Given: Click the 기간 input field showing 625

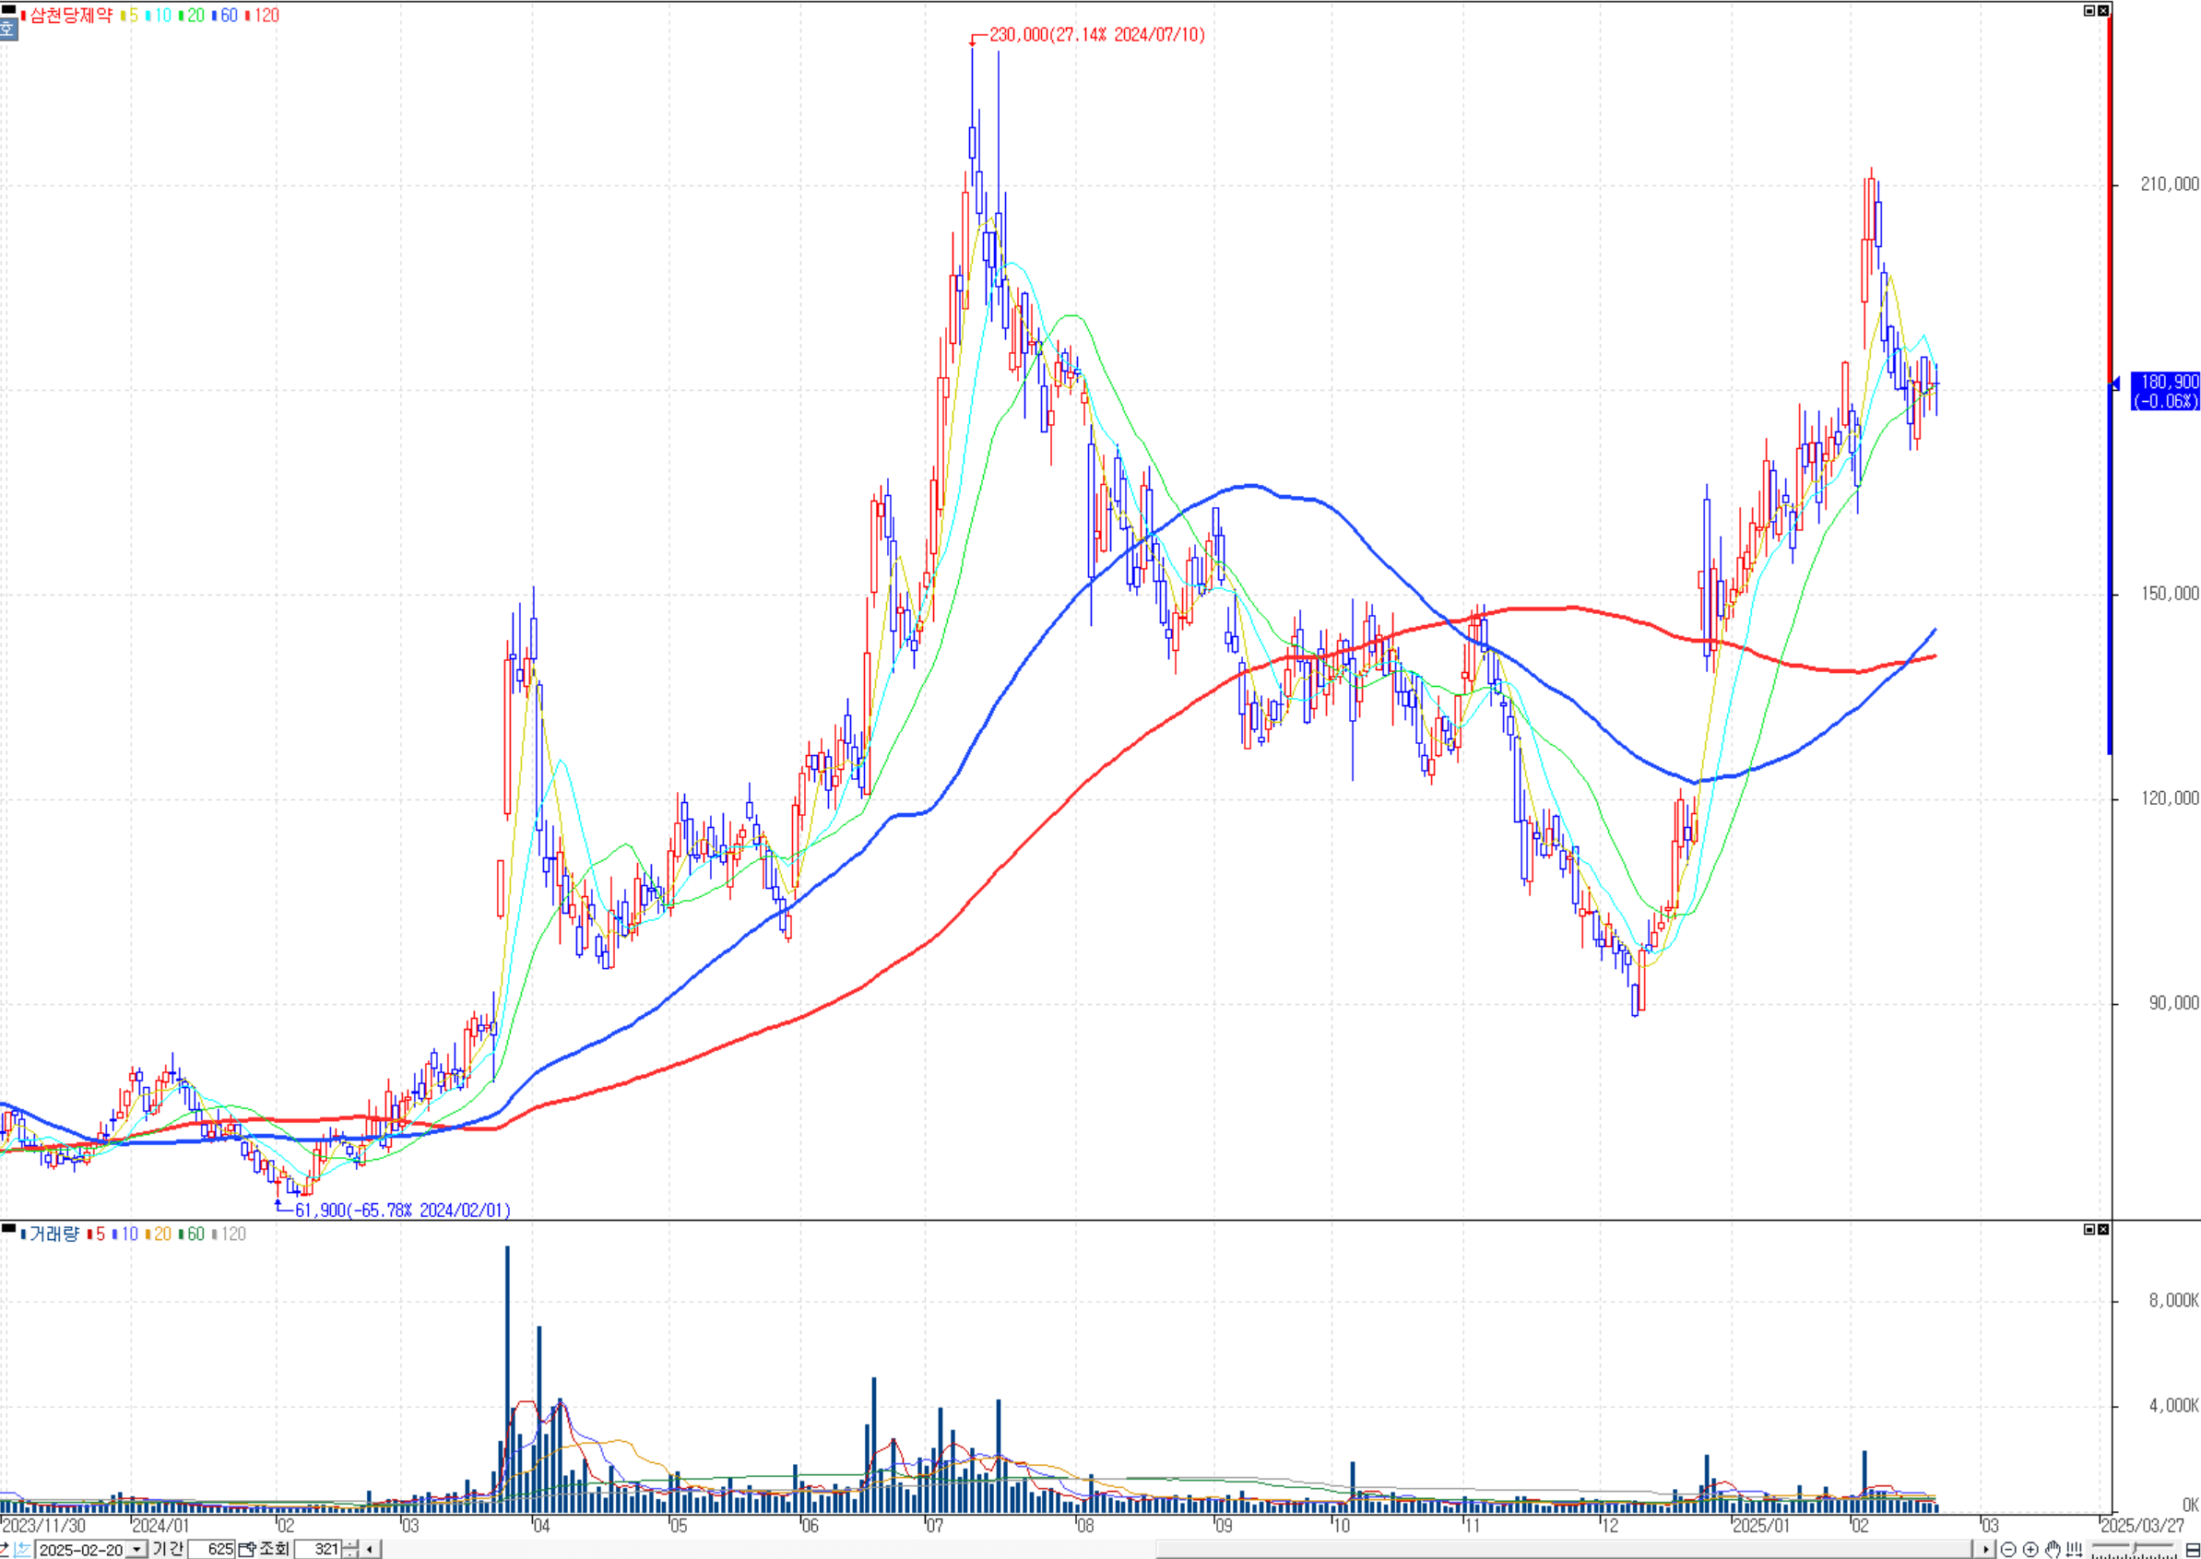Looking at the screenshot, I should (x=211, y=1550).
